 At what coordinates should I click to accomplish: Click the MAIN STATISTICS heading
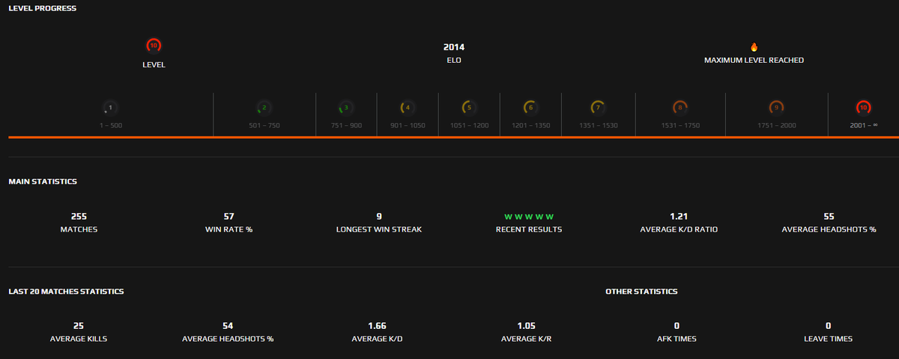point(43,181)
